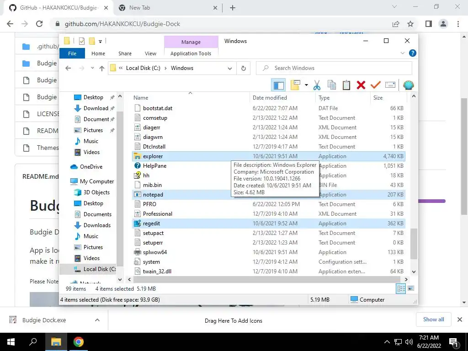
Task: Select the Manage contextual tab
Action: (x=191, y=42)
